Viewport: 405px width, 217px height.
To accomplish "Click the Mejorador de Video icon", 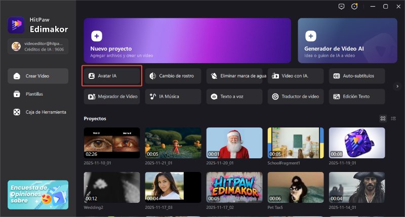I will 92,97.
